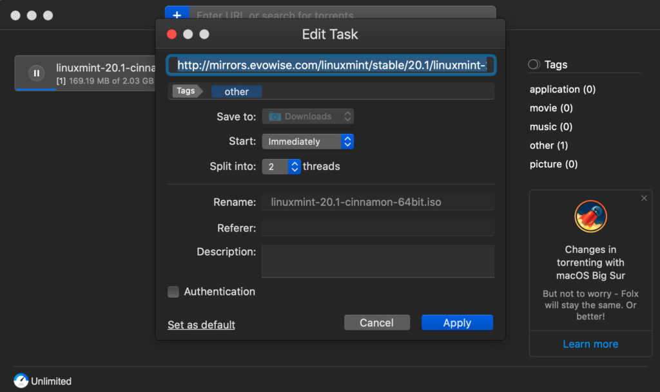This screenshot has width=660, height=392.
Task: Select the application (0) tag in sidebar
Action: click(x=562, y=89)
